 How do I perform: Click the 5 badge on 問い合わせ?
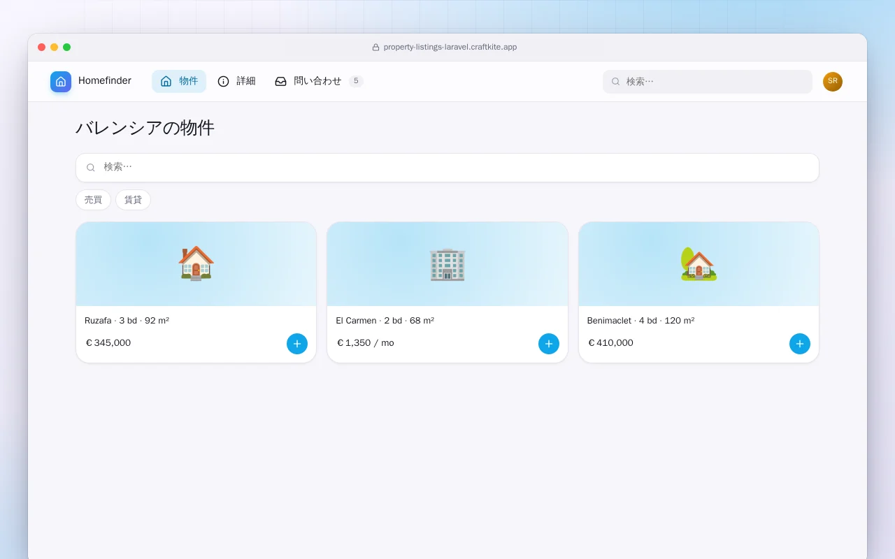tap(356, 81)
